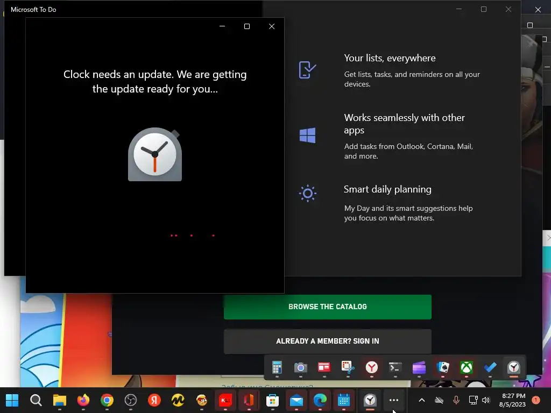
Task: Open OBS Studio from the taskbar
Action: (131, 400)
